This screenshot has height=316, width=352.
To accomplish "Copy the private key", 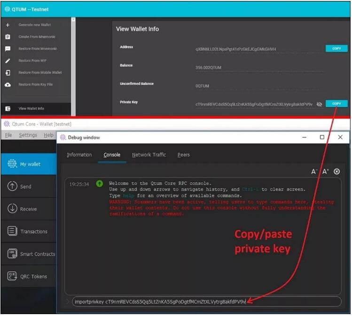I will click(x=336, y=104).
